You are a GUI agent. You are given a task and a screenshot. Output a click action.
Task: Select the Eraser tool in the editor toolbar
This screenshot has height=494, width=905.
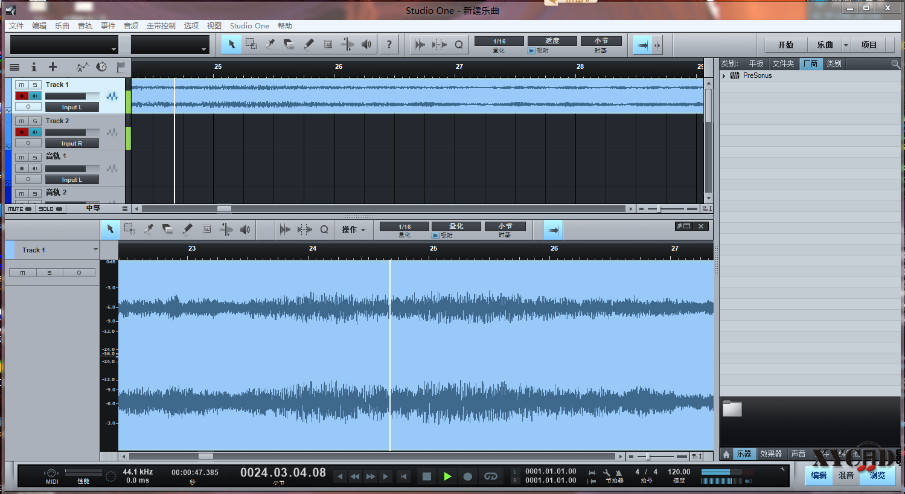168,229
